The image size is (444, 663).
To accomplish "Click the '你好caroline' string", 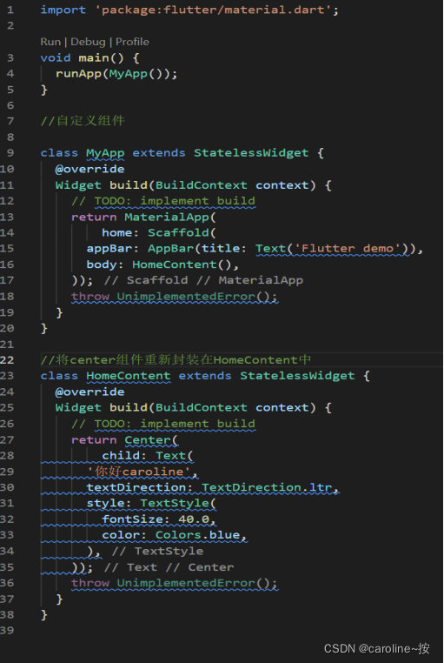I will pos(140,472).
